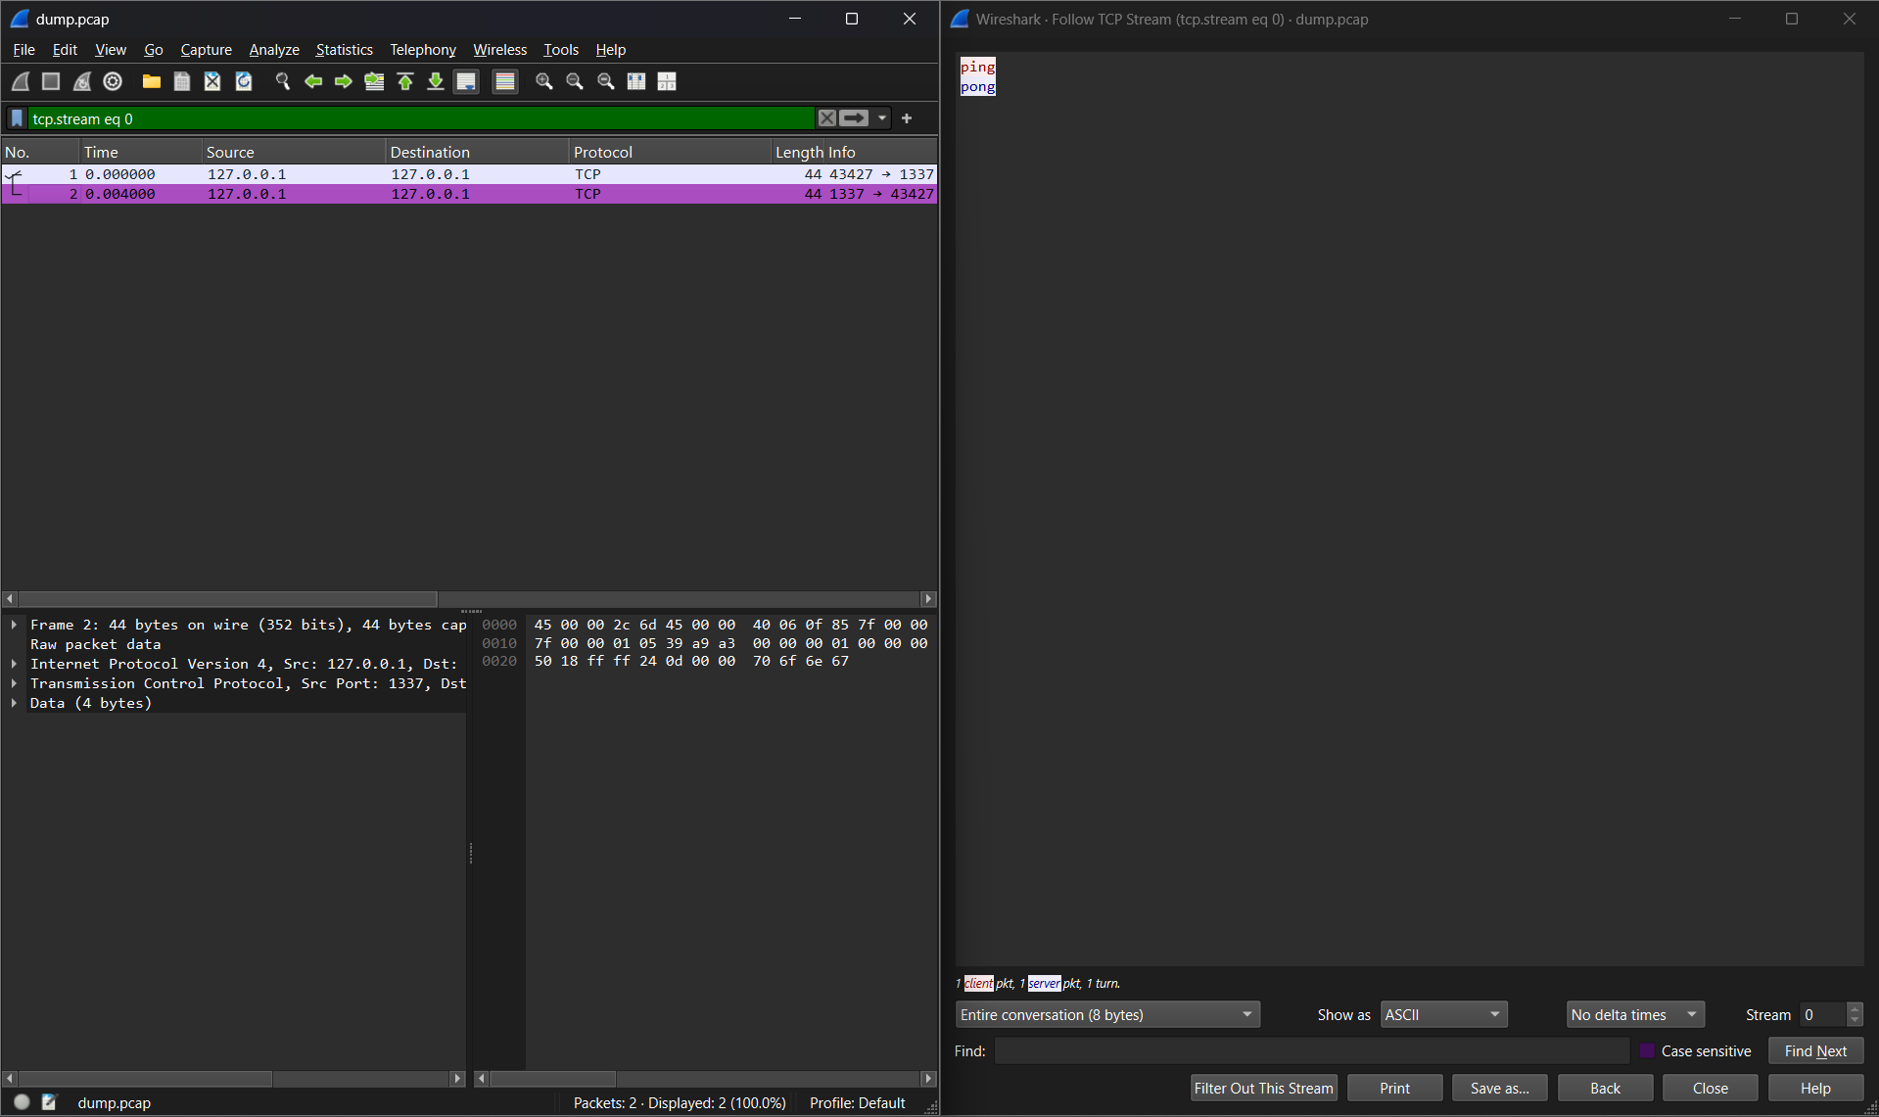The width and height of the screenshot is (1879, 1117).
Task: Select packet 1 row in packet list
Action: 469,174
